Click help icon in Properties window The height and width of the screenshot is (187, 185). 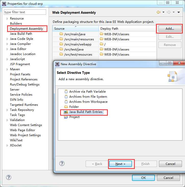(9, 177)
